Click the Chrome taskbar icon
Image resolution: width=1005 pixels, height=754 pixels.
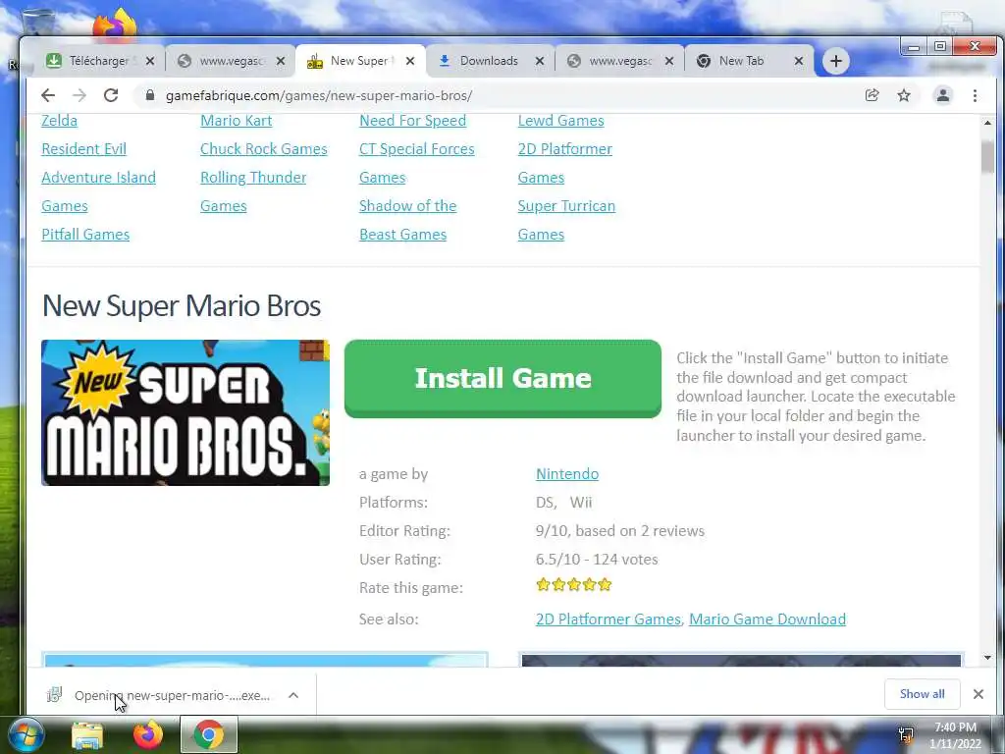(x=209, y=734)
